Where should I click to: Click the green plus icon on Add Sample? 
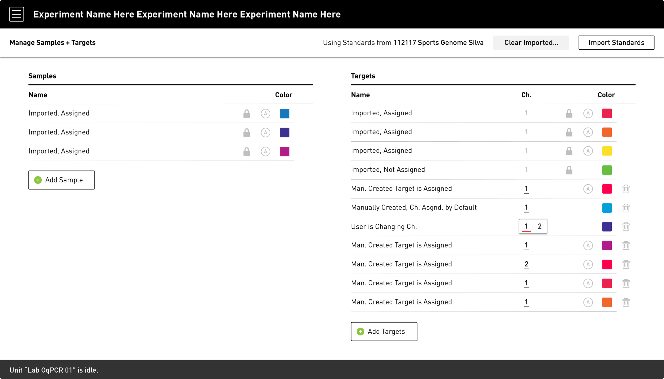38,180
